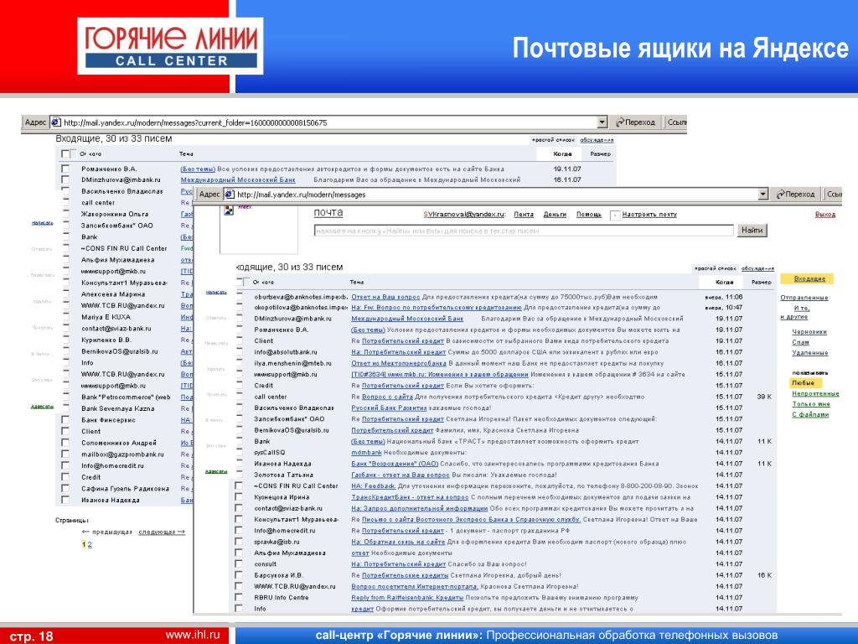Viewport: 858px width, 644px height.
Task: Open the address dropdown in the front window
Action: coord(762,195)
